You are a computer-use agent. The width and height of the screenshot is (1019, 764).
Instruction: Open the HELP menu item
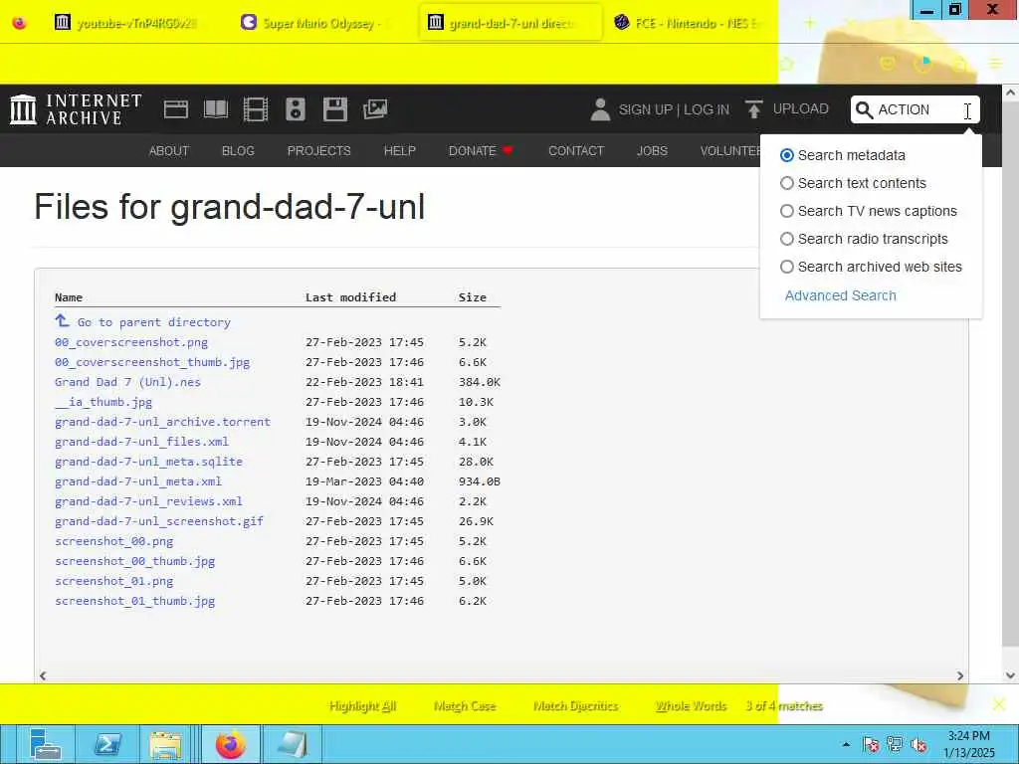(x=400, y=151)
